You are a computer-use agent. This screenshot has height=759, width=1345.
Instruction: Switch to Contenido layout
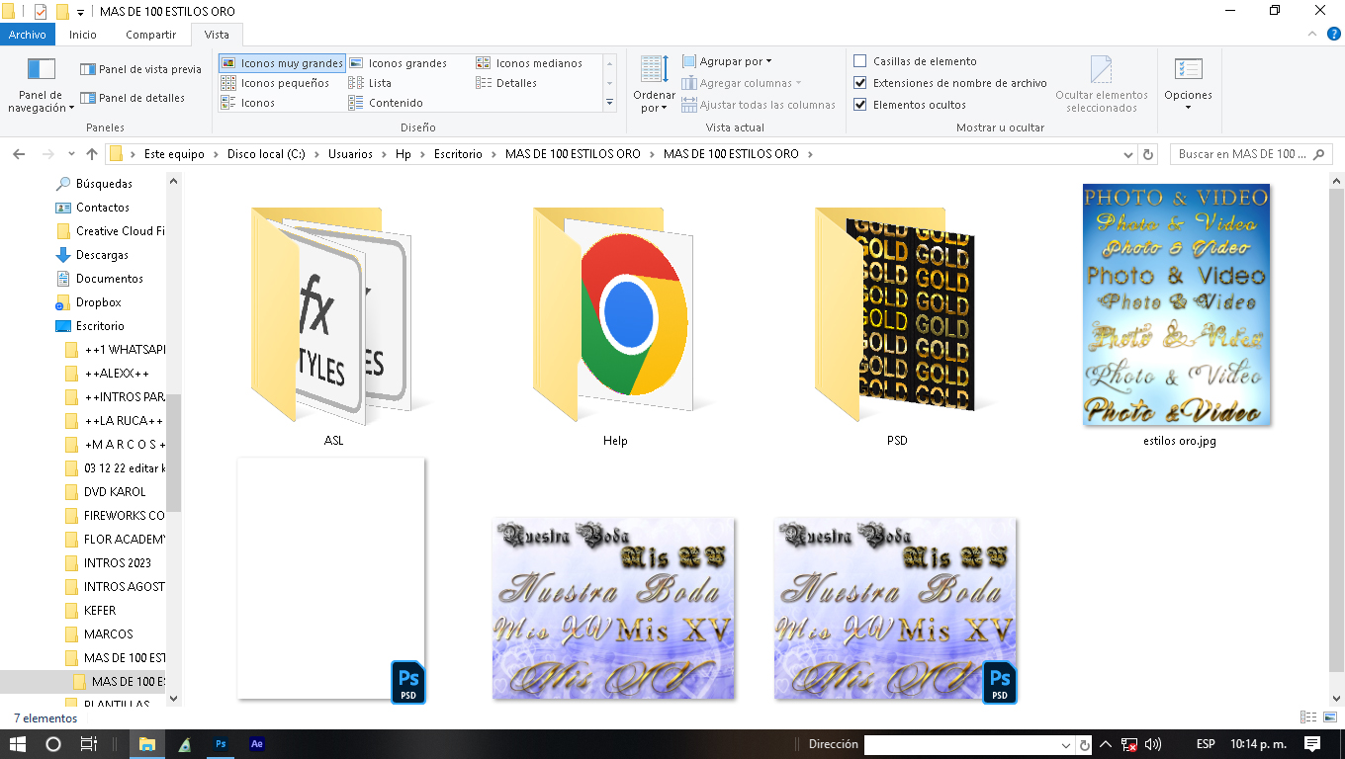(386, 103)
